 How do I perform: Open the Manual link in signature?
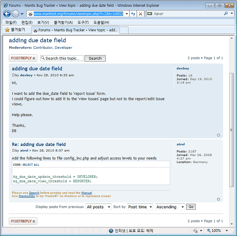point(87,193)
